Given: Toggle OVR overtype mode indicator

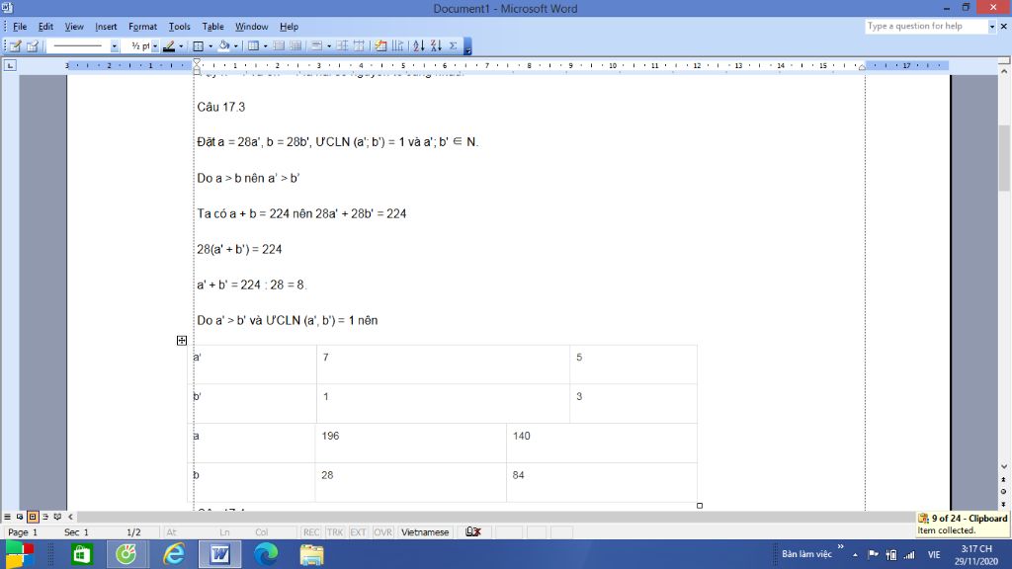Looking at the screenshot, I should pos(382,532).
